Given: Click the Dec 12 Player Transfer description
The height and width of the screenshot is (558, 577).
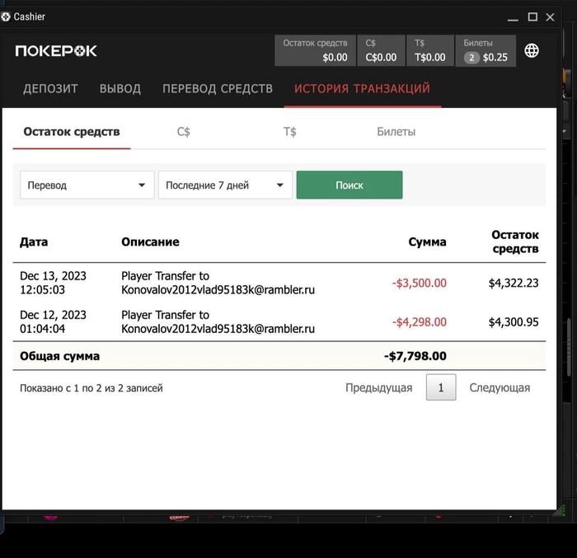Looking at the screenshot, I should (218, 321).
